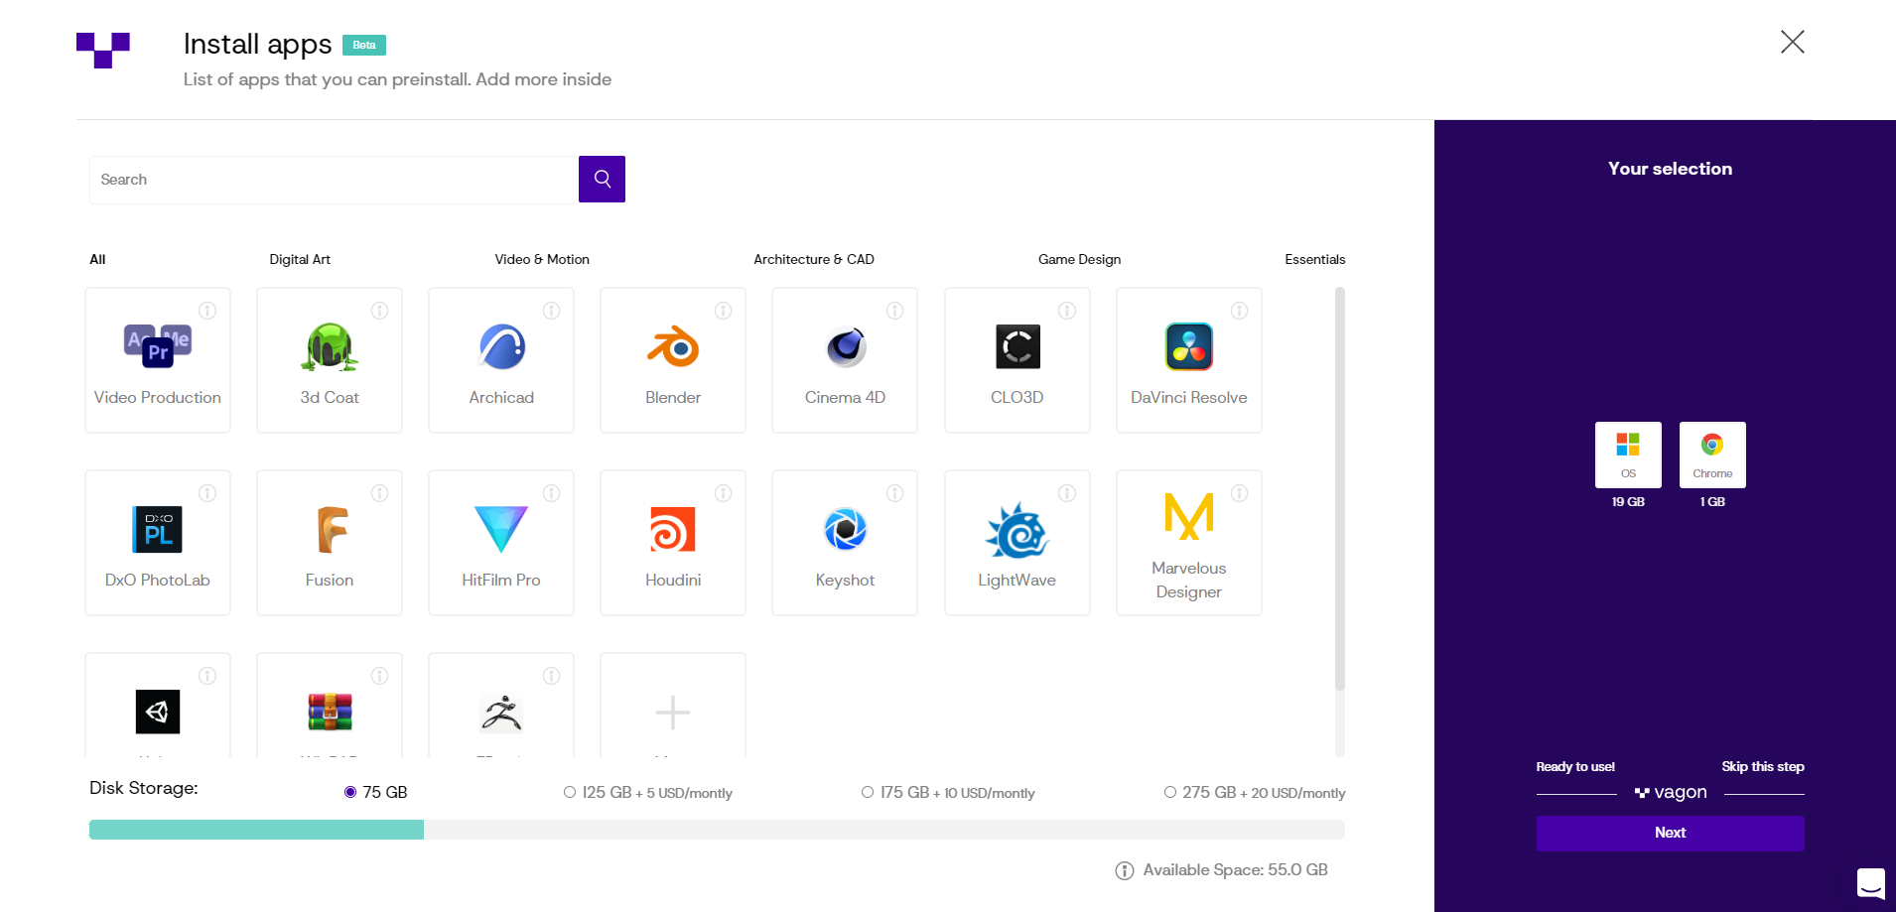
Task: Switch to Video & Motion category
Action: click(x=542, y=259)
